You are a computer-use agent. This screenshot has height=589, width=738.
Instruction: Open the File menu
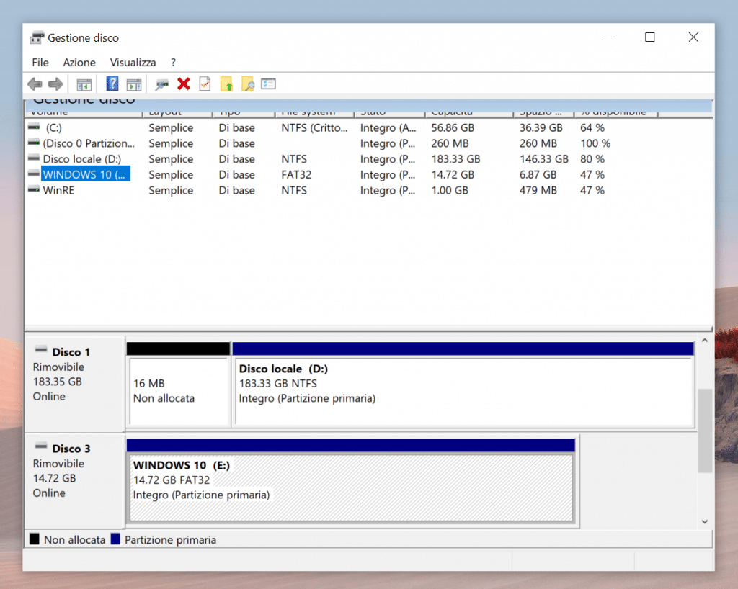pos(40,63)
